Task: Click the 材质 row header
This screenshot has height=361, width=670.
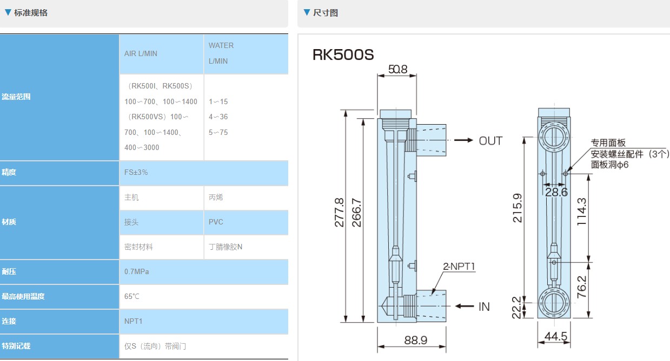Action: tap(9, 222)
